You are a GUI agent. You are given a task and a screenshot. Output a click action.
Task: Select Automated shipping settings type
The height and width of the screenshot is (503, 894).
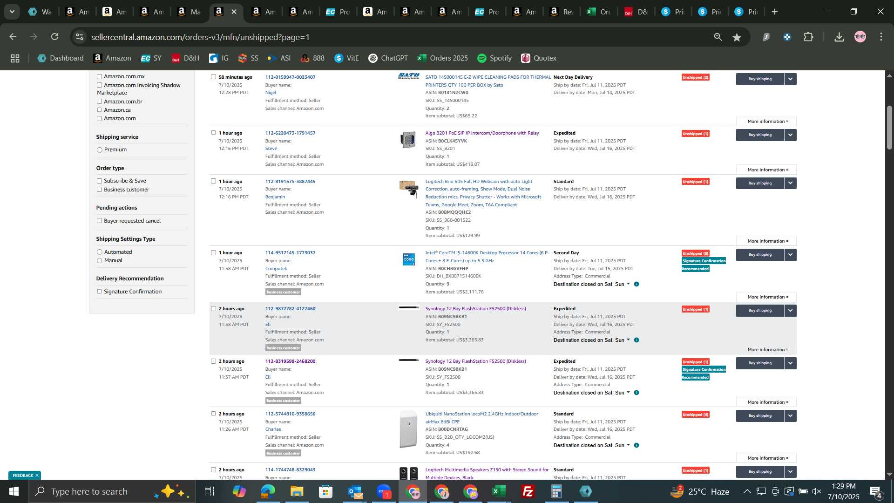point(99,252)
